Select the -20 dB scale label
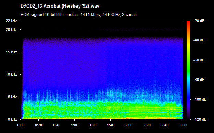Viewport: 214px width, 133px height. point(199,21)
